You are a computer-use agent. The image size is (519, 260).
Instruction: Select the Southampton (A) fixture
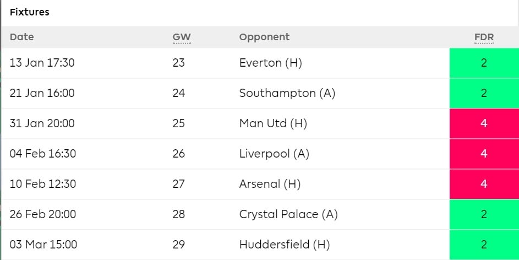click(287, 93)
